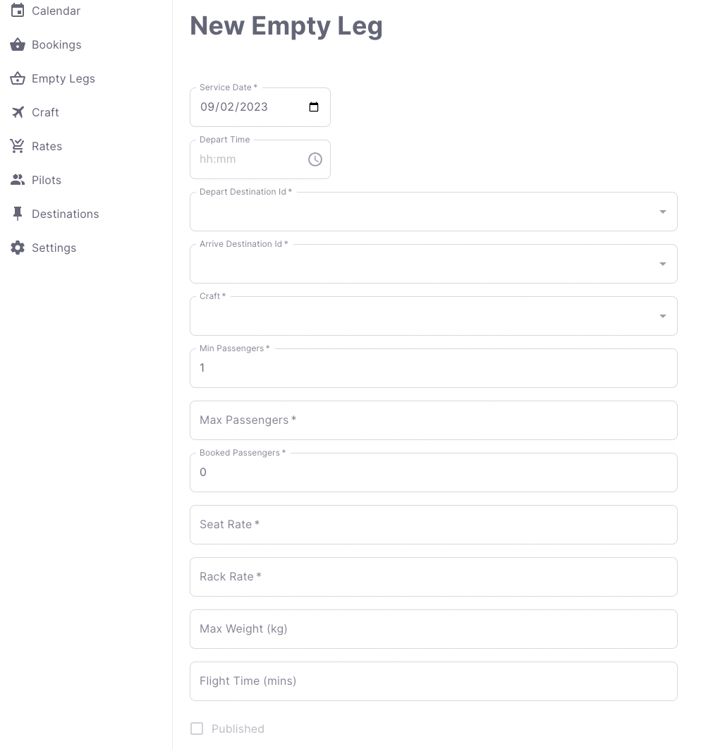The width and height of the screenshot is (701, 749).
Task: Go to the Empty Legs menu item
Action: pyautogui.click(x=63, y=78)
